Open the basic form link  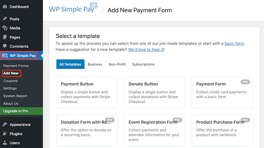[x=234, y=43]
